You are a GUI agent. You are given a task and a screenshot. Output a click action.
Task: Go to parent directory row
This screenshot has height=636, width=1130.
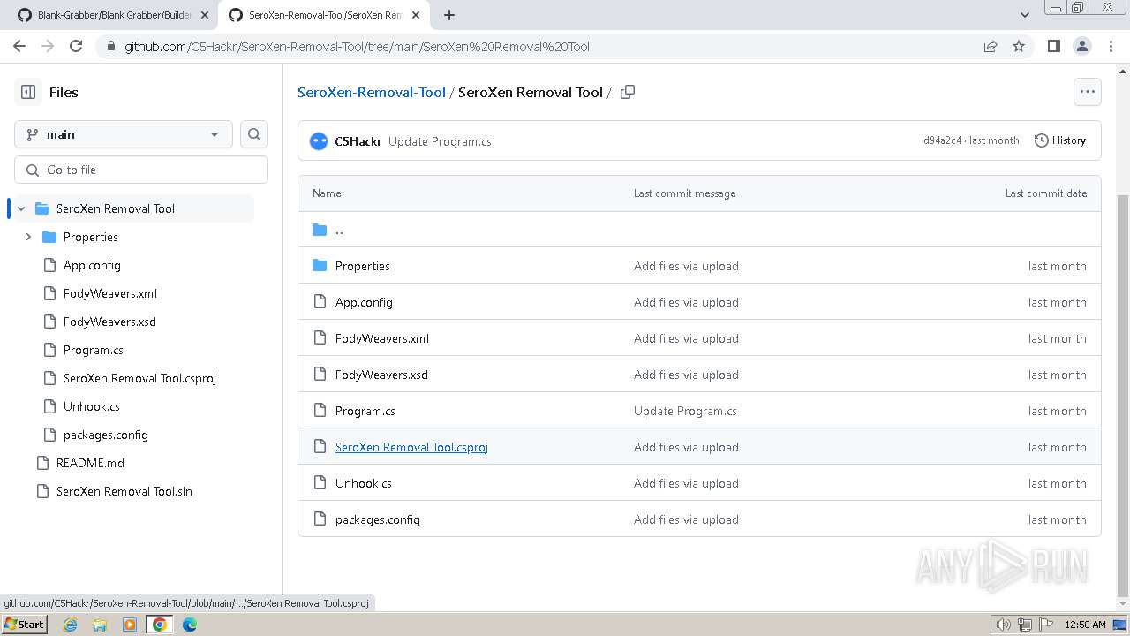point(699,230)
